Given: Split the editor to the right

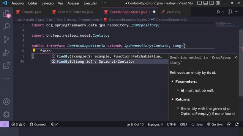Looking at the screenshot, I should (230, 12).
